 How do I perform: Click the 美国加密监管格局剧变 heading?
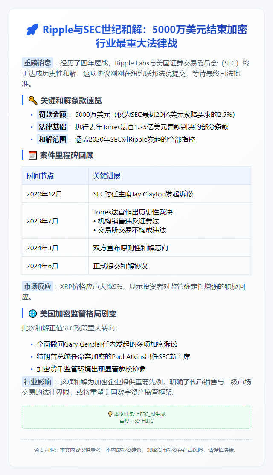coord(78,314)
